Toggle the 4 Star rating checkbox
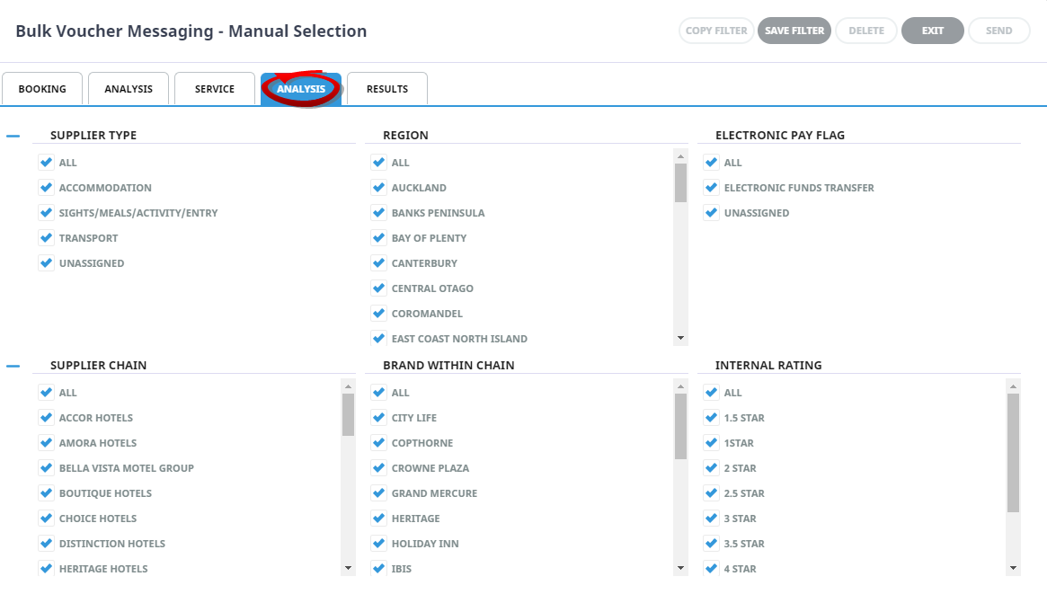This screenshot has height=603, width=1047. 711,569
